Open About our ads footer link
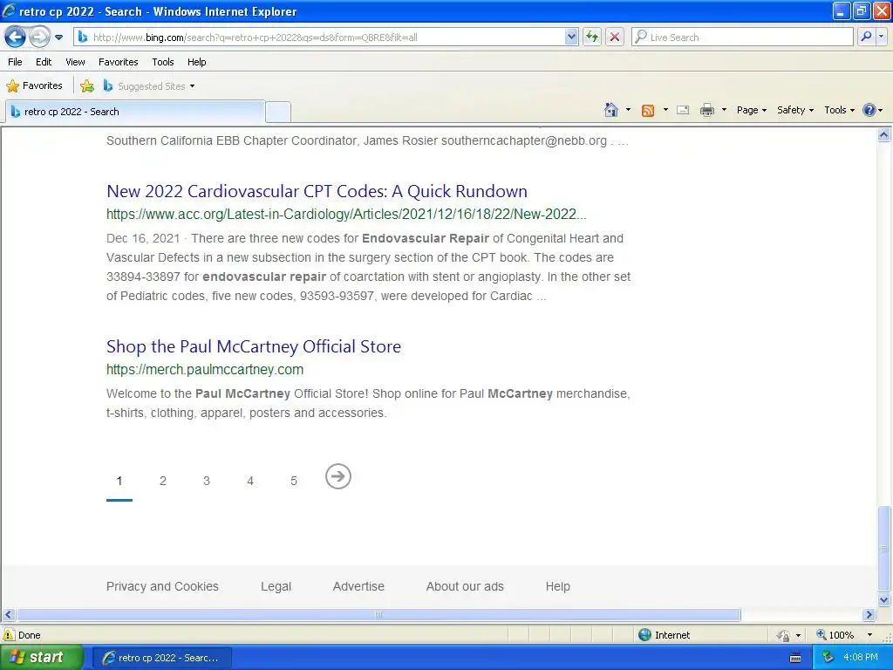Image resolution: width=893 pixels, height=670 pixels. click(465, 586)
